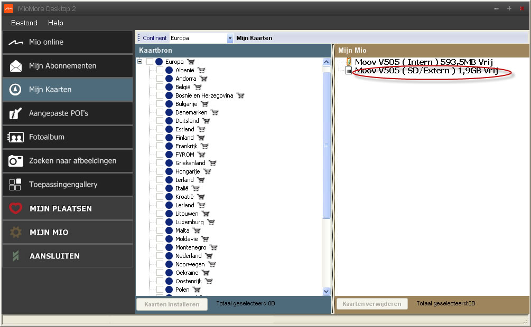Select the Letland row text
The image size is (531, 327).
pos(184,205)
